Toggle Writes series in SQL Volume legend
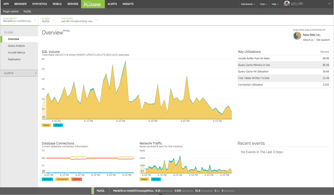 [x=58, y=125]
